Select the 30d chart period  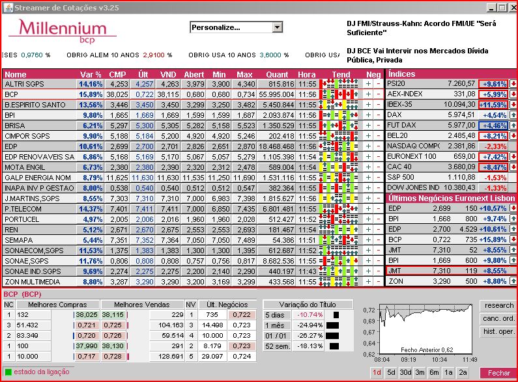[405, 372]
